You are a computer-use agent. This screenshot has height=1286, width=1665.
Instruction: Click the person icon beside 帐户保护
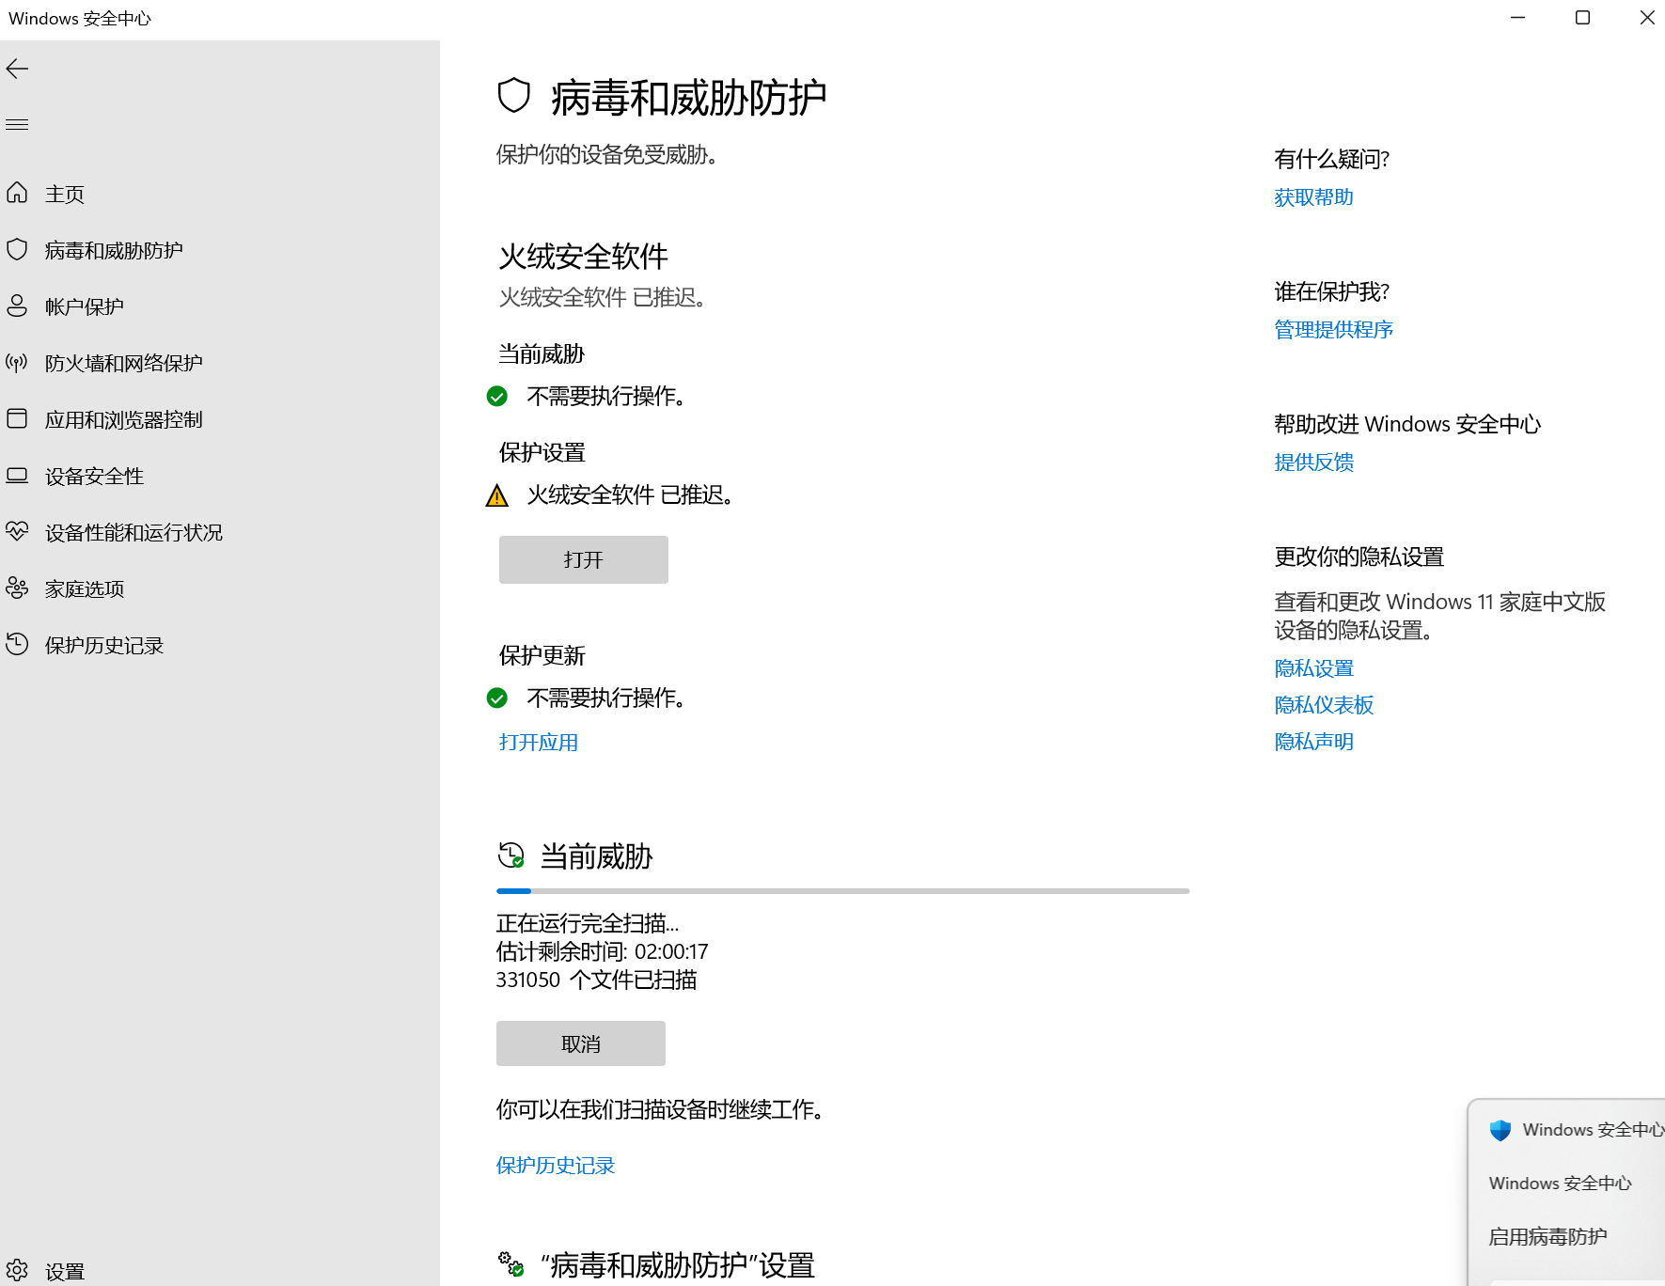pyautogui.click(x=17, y=306)
